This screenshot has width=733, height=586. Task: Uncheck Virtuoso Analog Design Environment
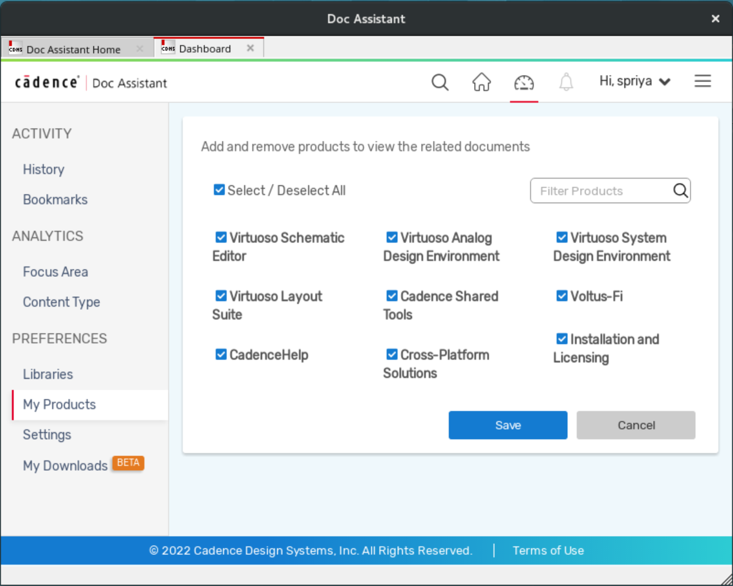(392, 237)
